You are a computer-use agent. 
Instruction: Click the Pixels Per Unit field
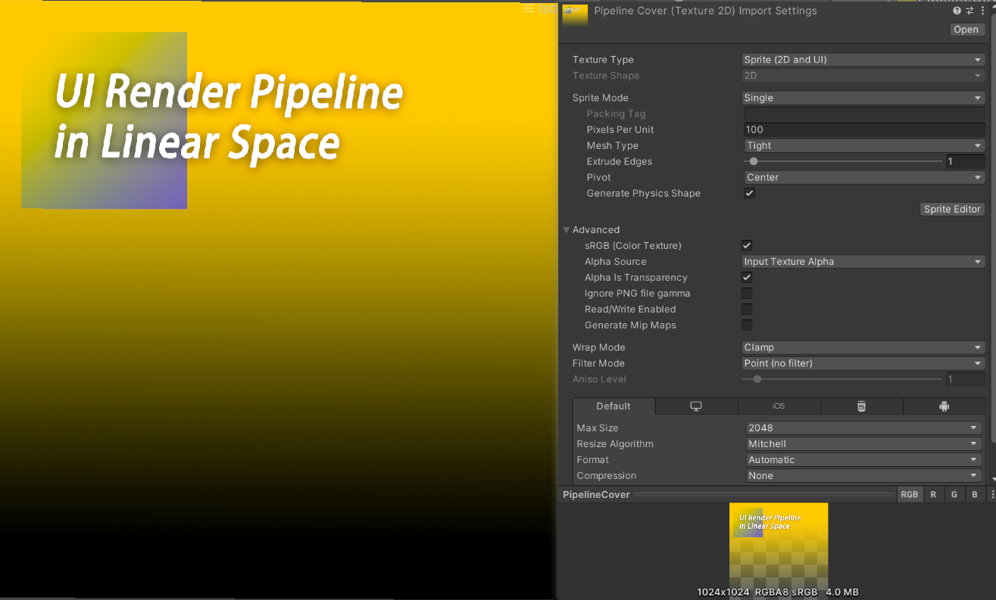click(x=863, y=129)
